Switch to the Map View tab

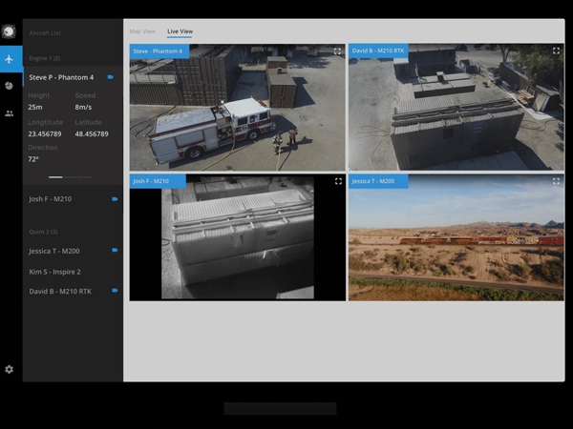point(142,31)
